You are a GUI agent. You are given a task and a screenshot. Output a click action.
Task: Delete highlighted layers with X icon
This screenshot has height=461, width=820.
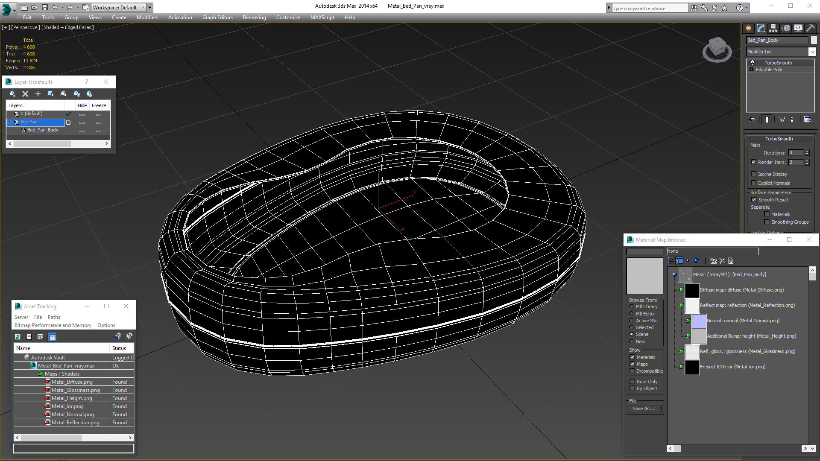[x=25, y=94]
